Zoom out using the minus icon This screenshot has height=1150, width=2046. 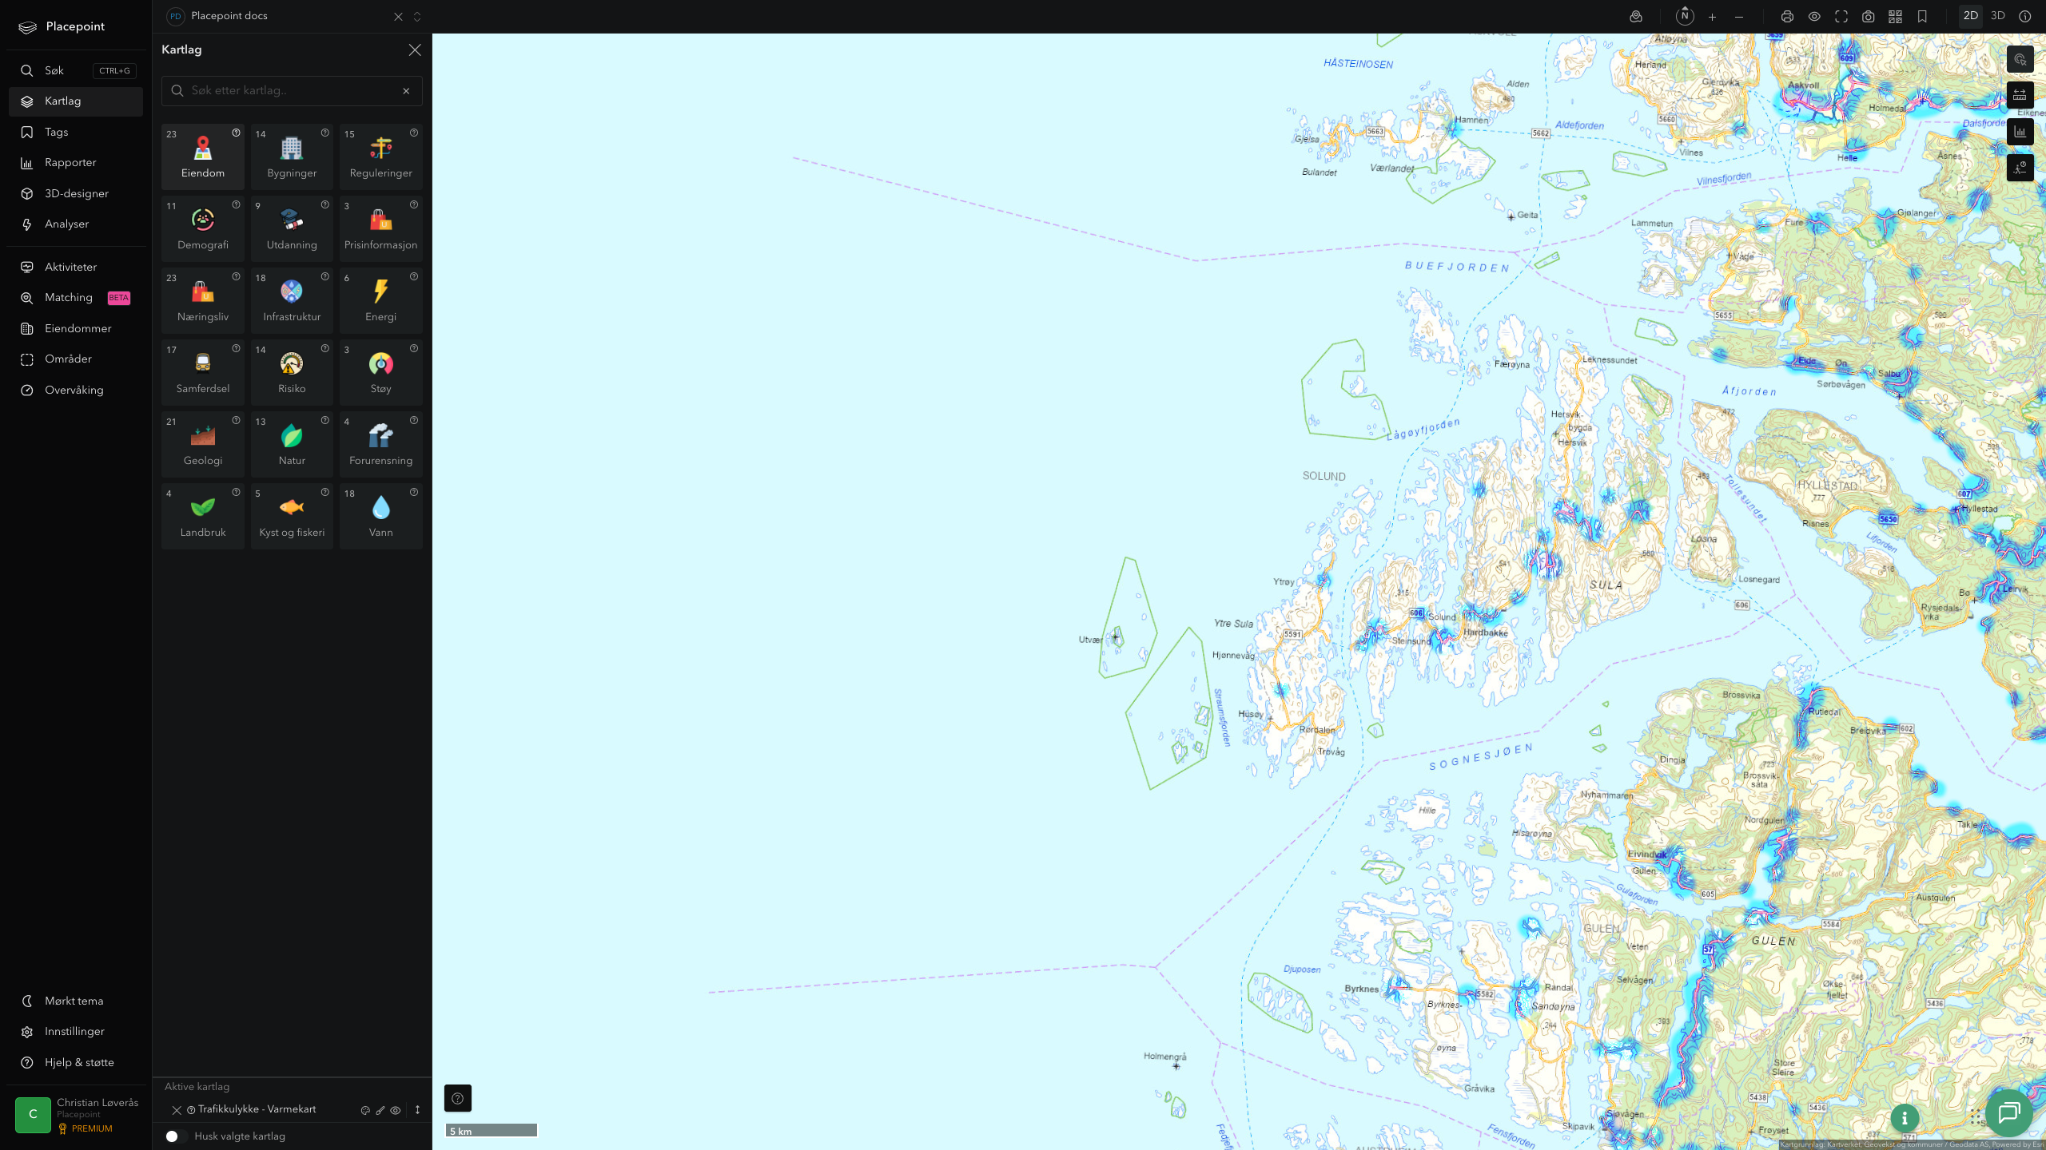1739,17
